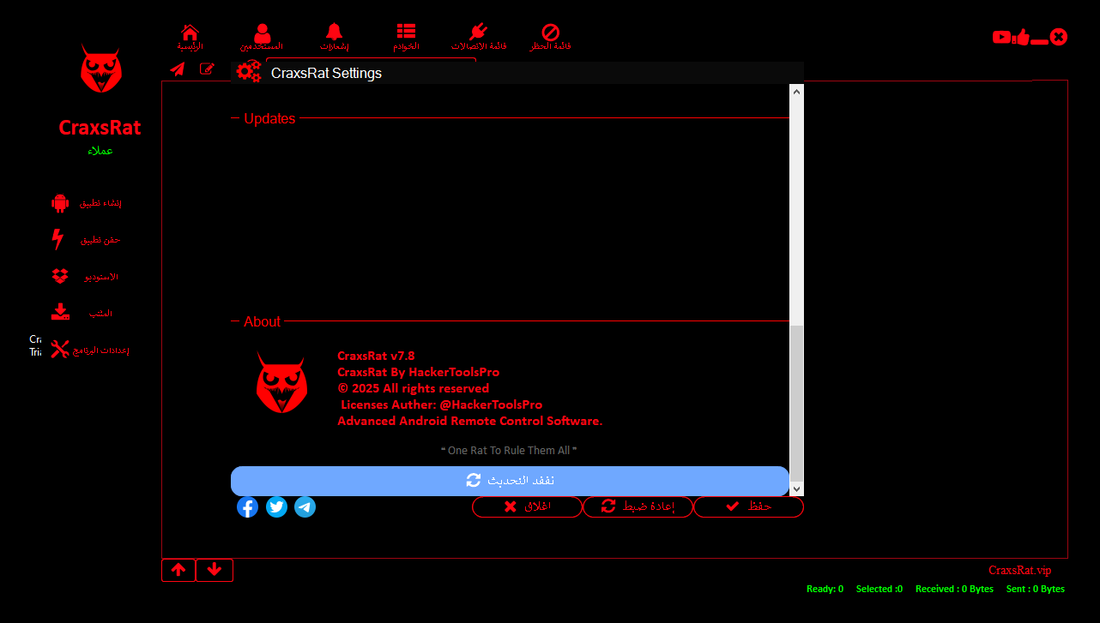1100x623 pixels.
Task: Open the Block list tab (قائمة الحظر)
Action: (x=550, y=38)
